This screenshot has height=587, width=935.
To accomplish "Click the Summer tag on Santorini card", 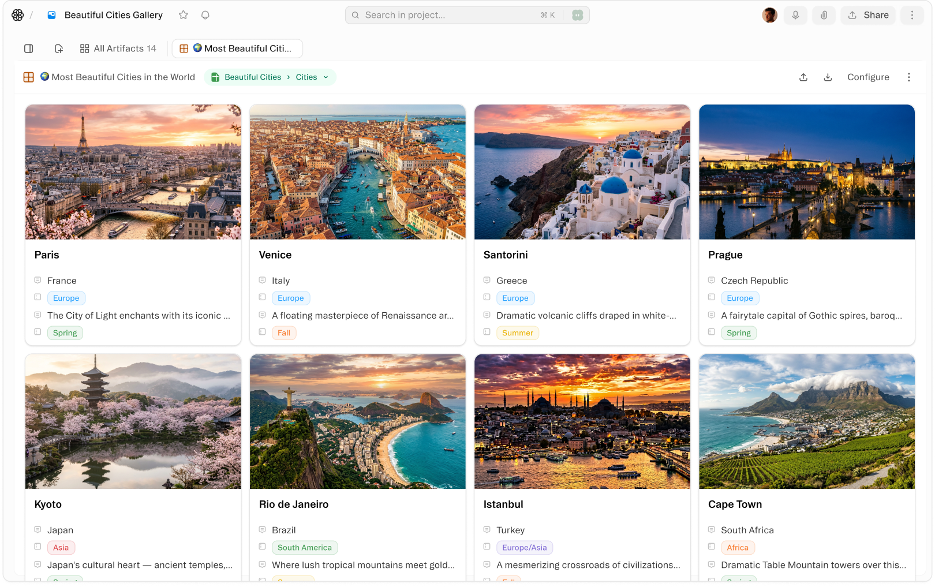I will point(517,333).
